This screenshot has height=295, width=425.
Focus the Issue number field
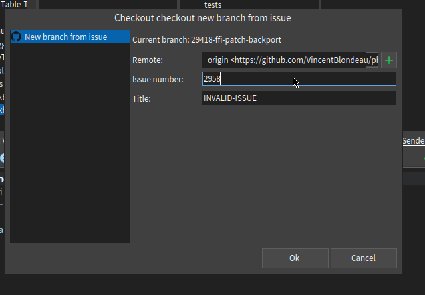coord(299,79)
